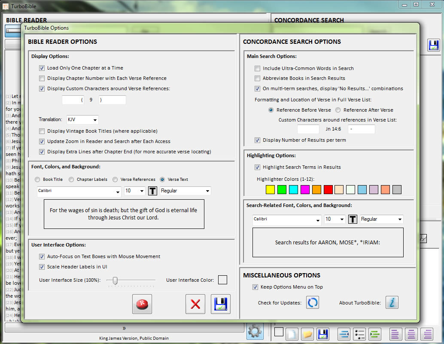Screen dimensions: 444x344
Task: Click the align right icon in bottom toolbar
Action: point(427,335)
